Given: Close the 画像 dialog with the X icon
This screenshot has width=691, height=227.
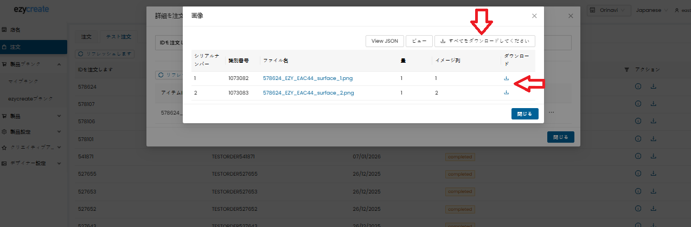Looking at the screenshot, I should click(534, 16).
